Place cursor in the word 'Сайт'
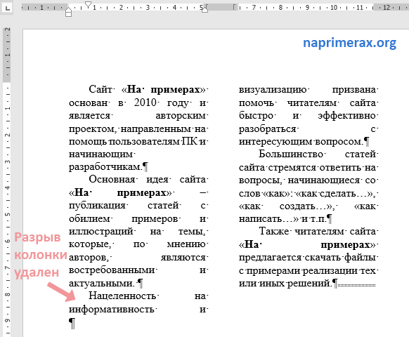This screenshot has width=409, height=337. pos(100,89)
